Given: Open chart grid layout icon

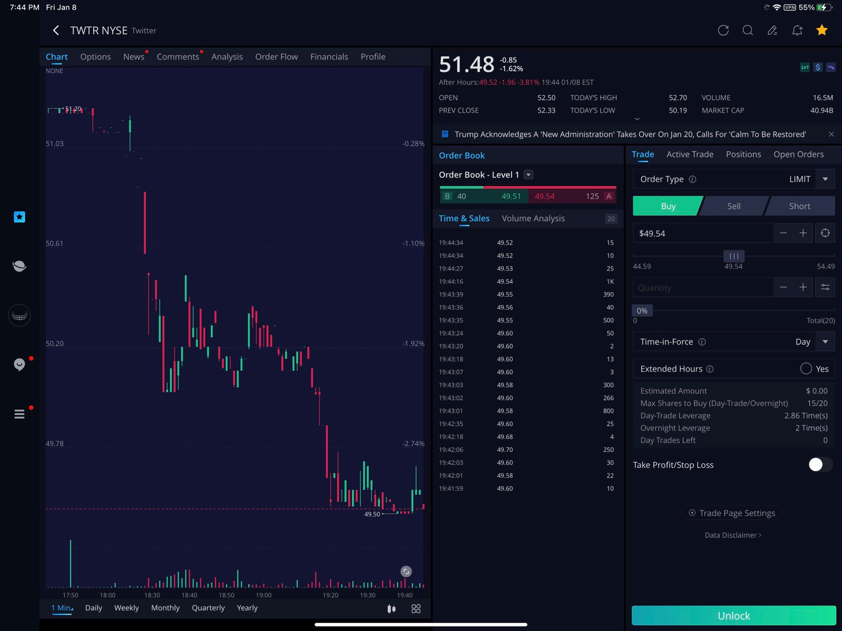Looking at the screenshot, I should (x=416, y=609).
